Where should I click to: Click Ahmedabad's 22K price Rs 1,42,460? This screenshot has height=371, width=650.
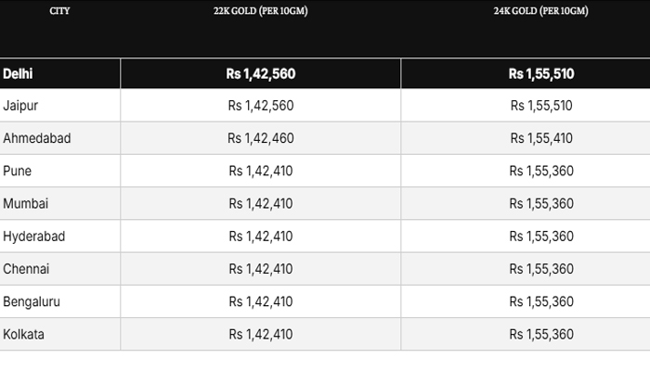pyautogui.click(x=261, y=138)
